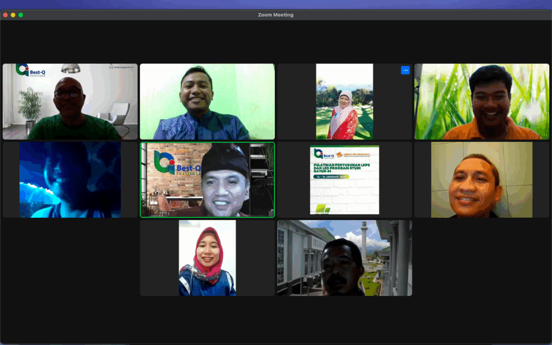Screen dimensions: 552x345
Task: Close the Zoom Meeting window with the red button
Action: coord(5,15)
